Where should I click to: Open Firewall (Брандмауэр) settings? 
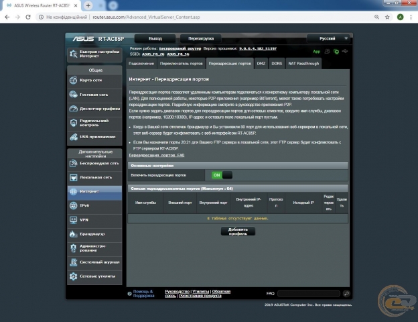click(x=94, y=233)
